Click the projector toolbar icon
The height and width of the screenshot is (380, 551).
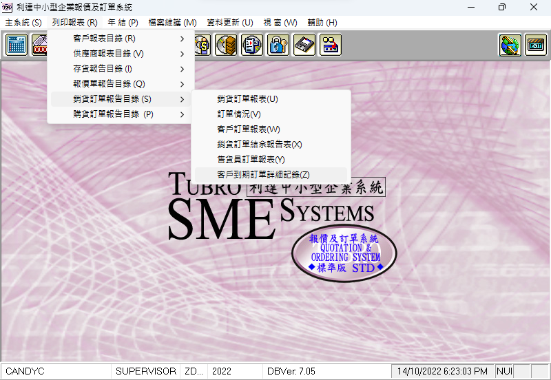coord(331,45)
